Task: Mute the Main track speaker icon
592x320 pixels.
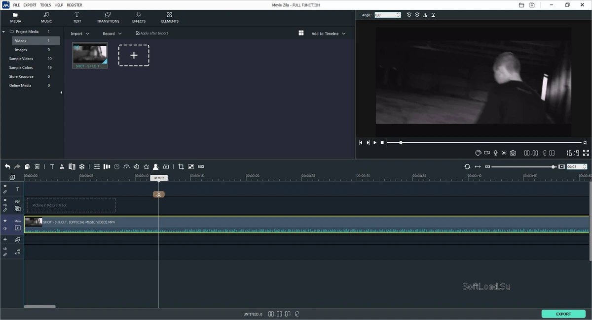Action: tap(5, 228)
